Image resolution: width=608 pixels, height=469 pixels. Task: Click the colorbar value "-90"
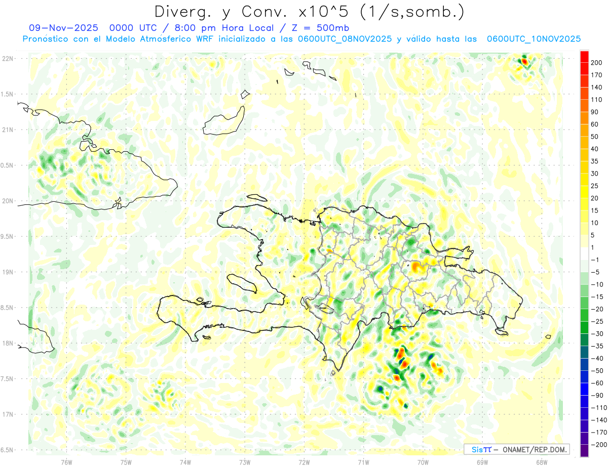coord(598,396)
